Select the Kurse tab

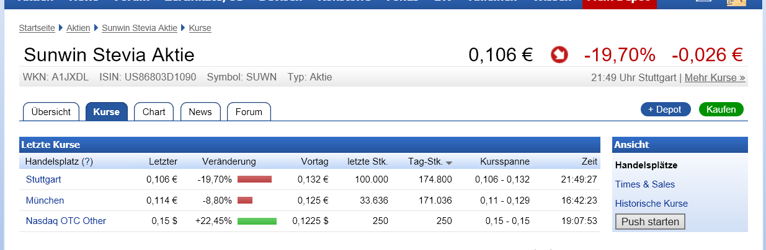[106, 112]
